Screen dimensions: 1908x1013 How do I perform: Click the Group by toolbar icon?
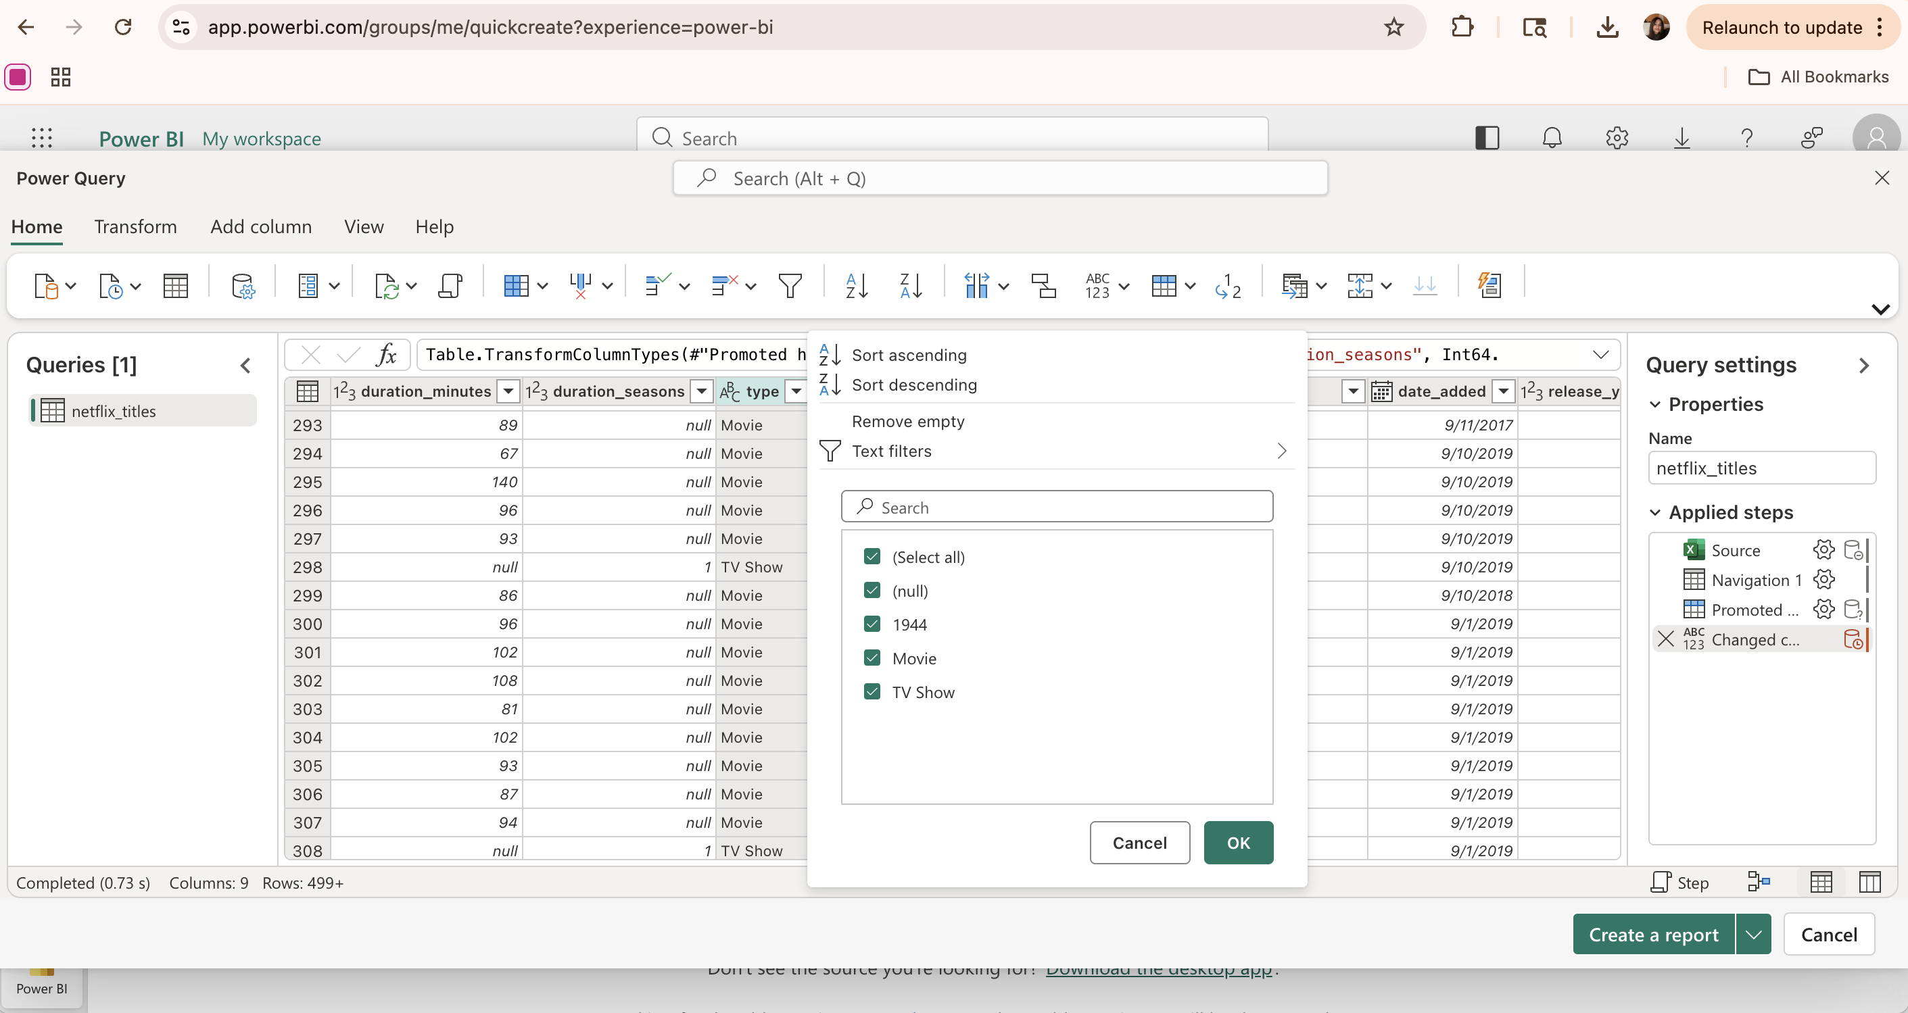(1044, 285)
